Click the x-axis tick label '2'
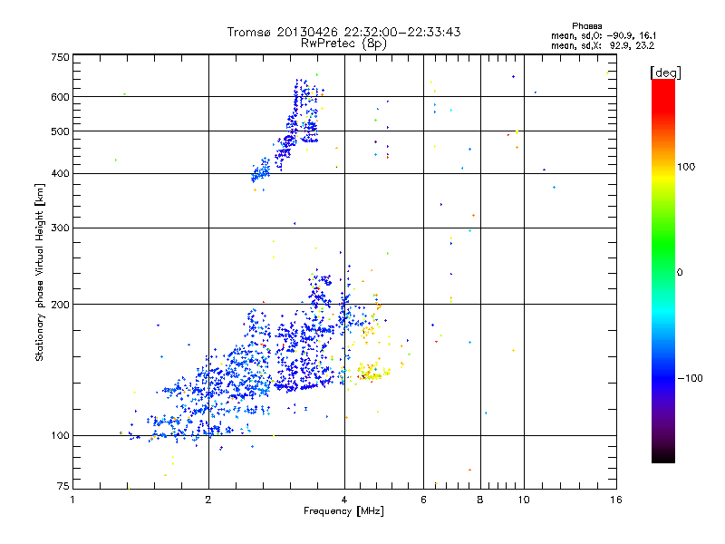This screenshot has height=544, width=725. tap(208, 500)
